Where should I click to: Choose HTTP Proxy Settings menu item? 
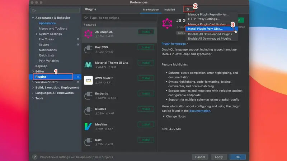click(204, 19)
